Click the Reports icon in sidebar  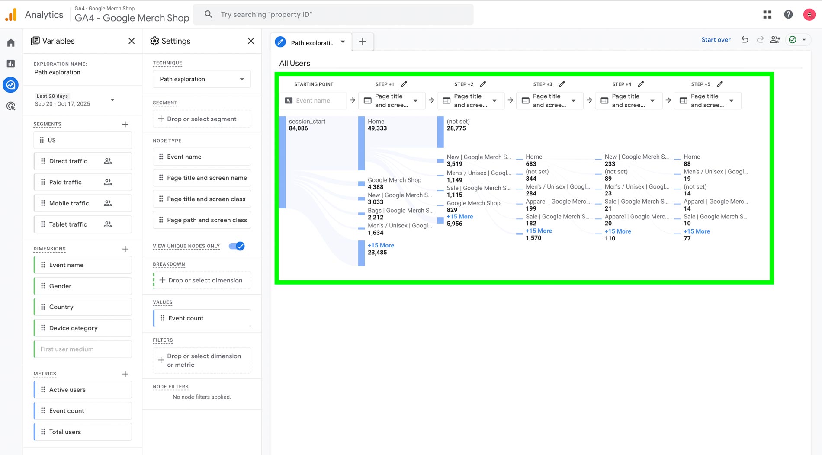11,64
